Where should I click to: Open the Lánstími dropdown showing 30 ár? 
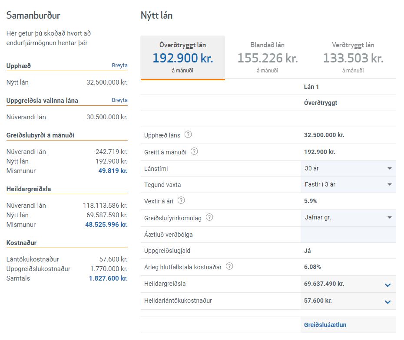pos(348,168)
